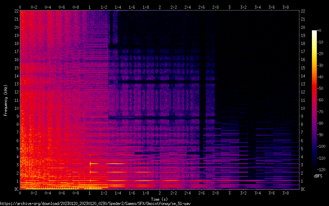Click the 9 kHz label on right frequency axis

(303, 116)
